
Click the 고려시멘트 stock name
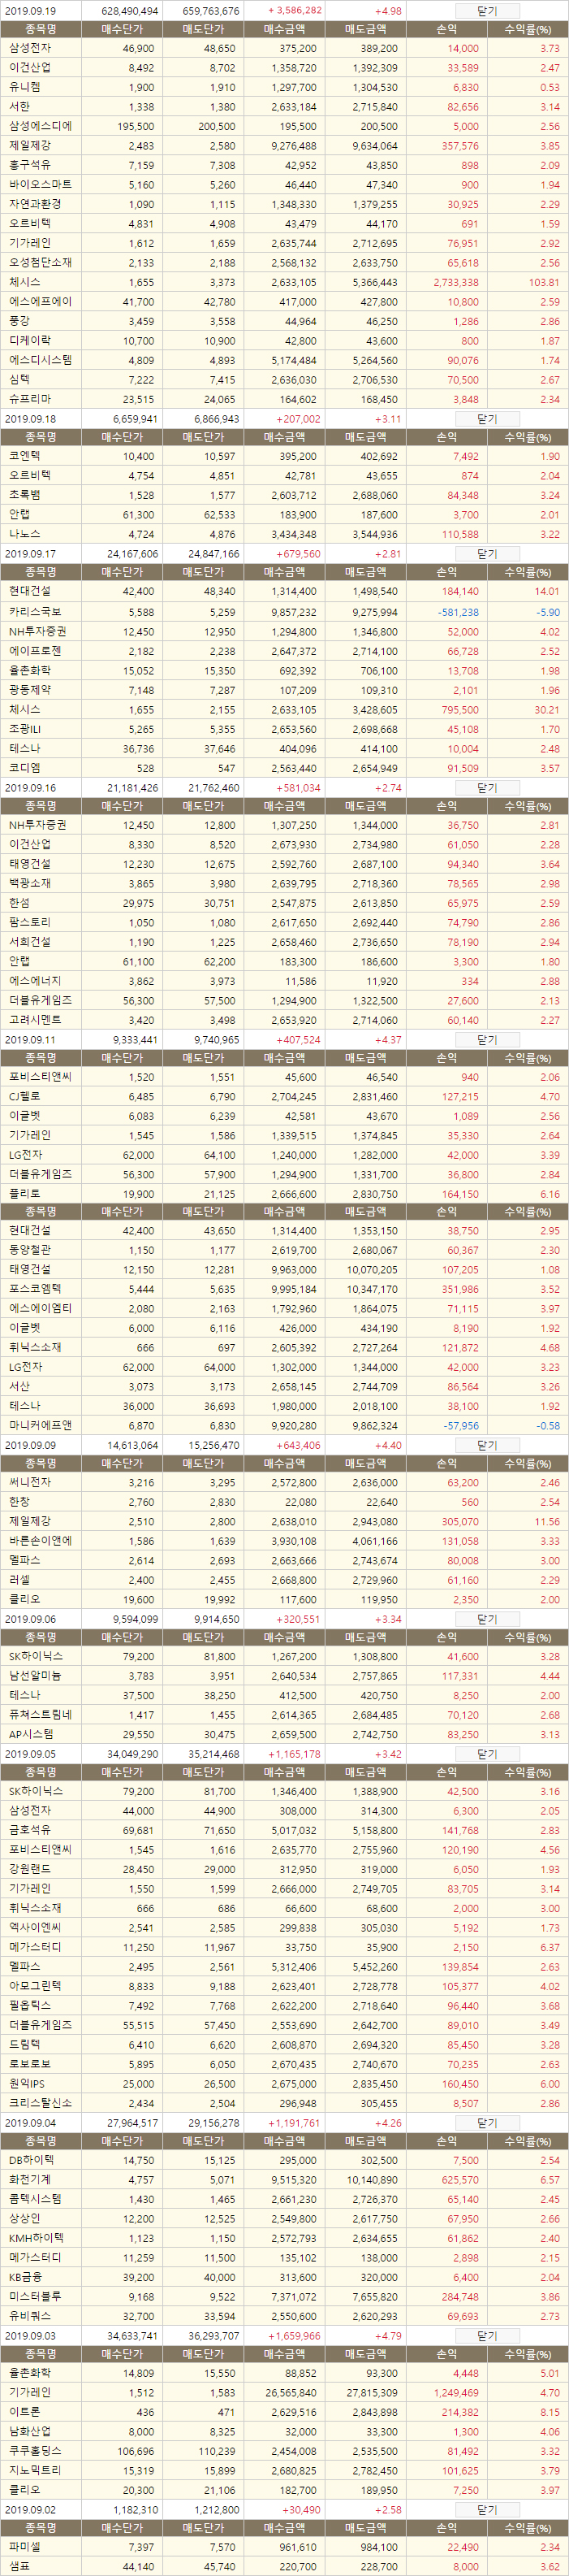[x=35, y=1020]
